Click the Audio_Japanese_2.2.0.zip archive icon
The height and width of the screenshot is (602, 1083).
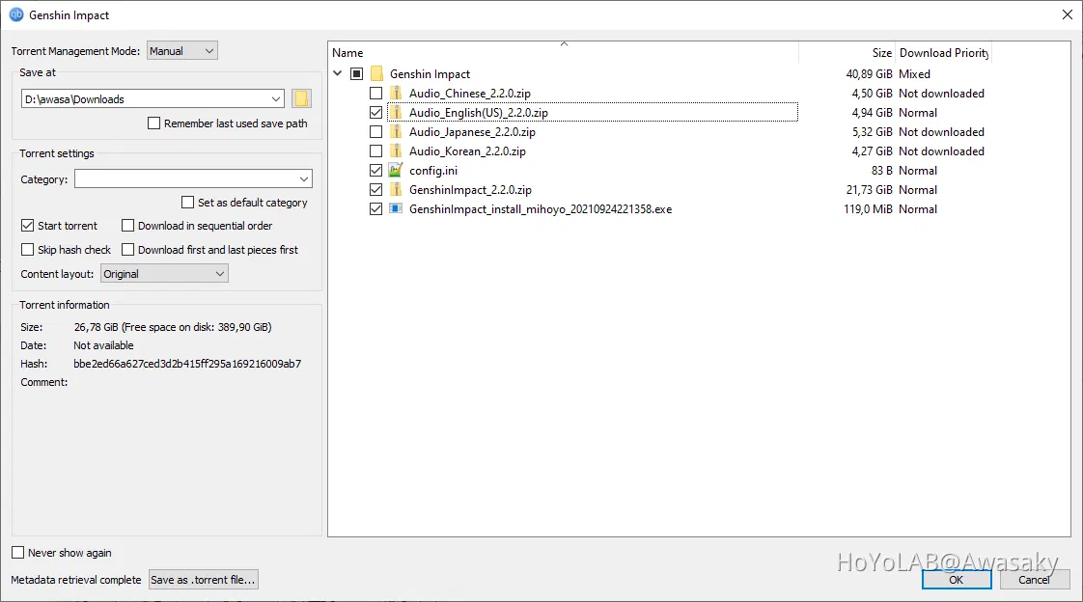click(396, 132)
